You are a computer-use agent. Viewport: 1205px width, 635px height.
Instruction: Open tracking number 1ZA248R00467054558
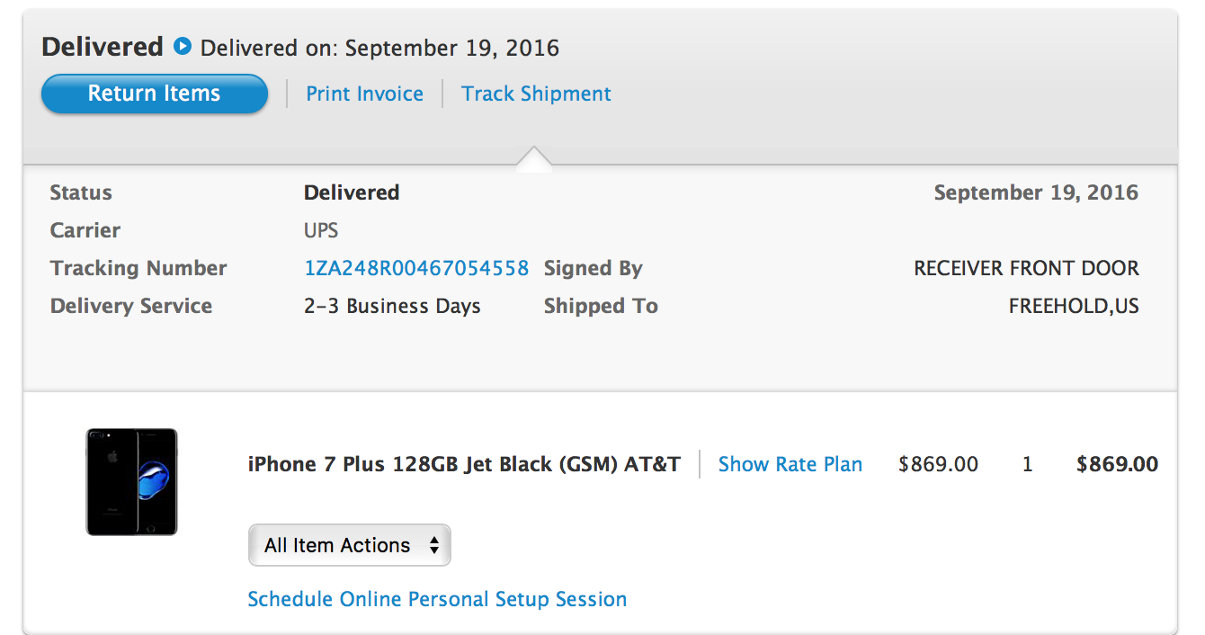(x=416, y=268)
